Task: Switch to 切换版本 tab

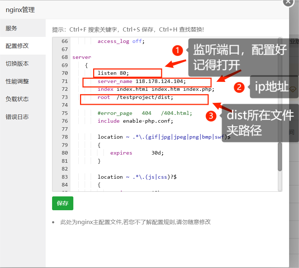Action: [23, 63]
